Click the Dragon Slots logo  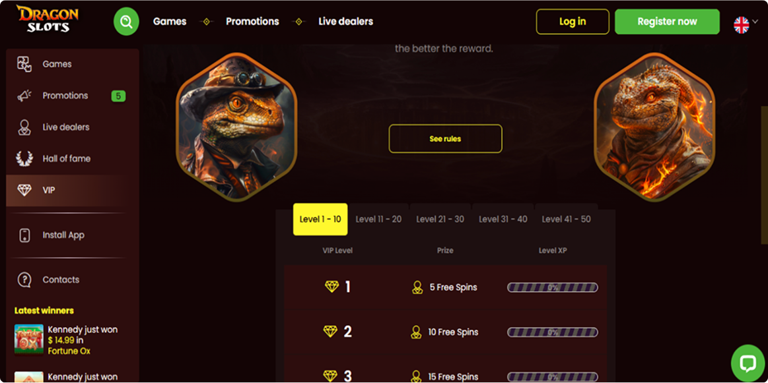[x=47, y=18]
